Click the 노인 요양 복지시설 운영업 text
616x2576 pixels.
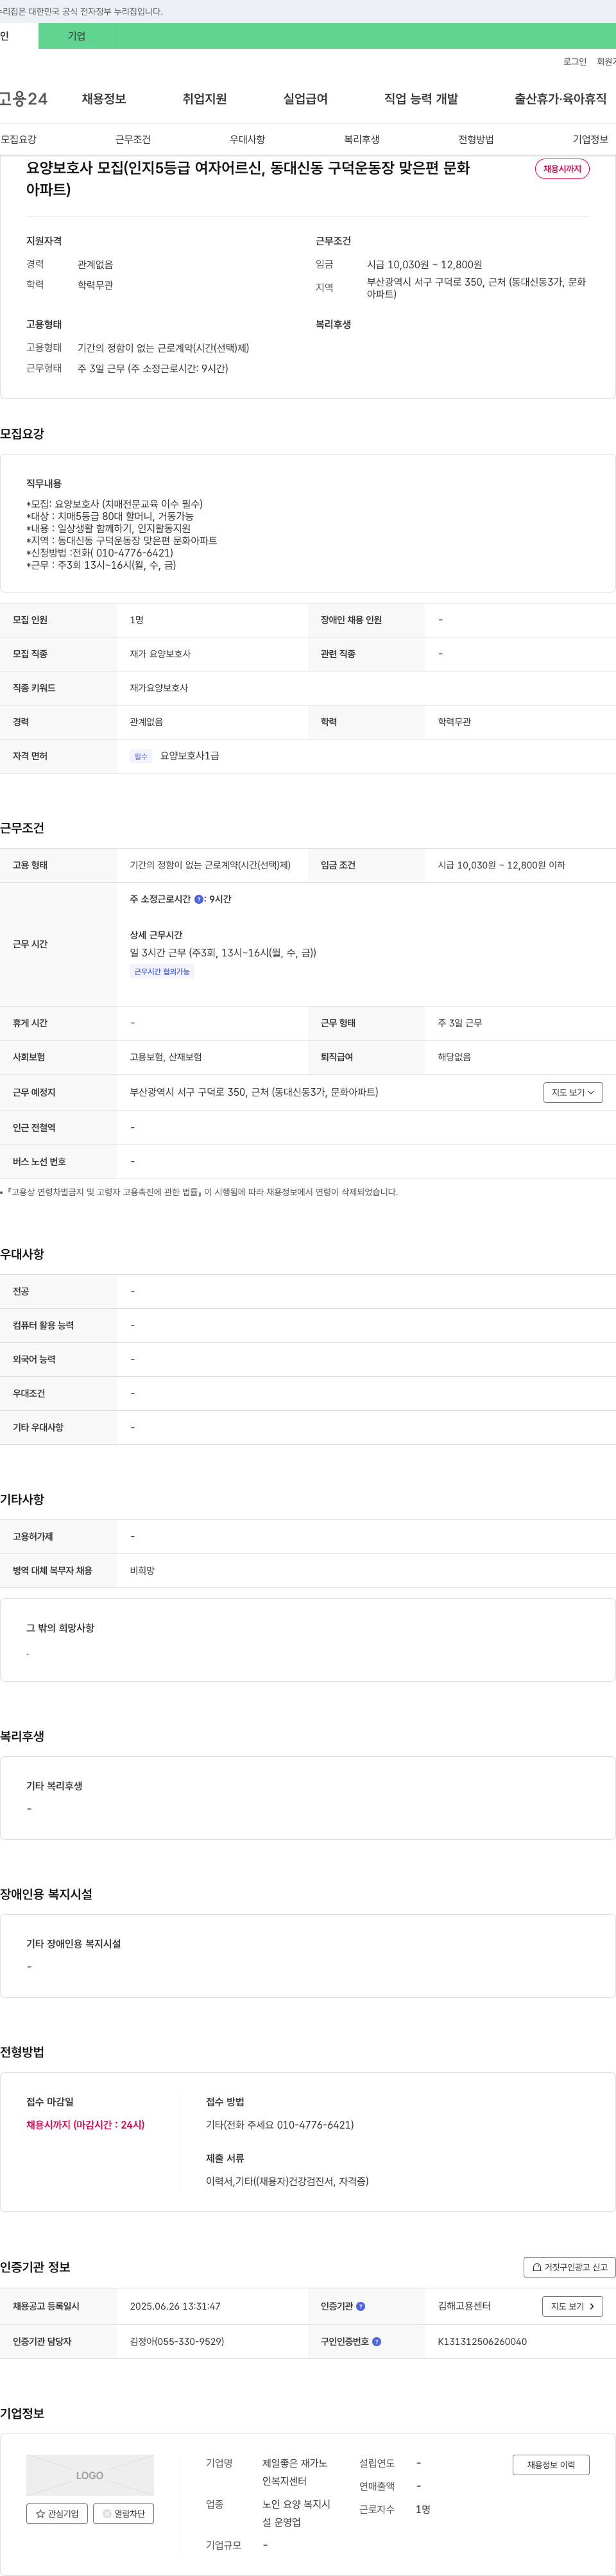coord(296,2513)
